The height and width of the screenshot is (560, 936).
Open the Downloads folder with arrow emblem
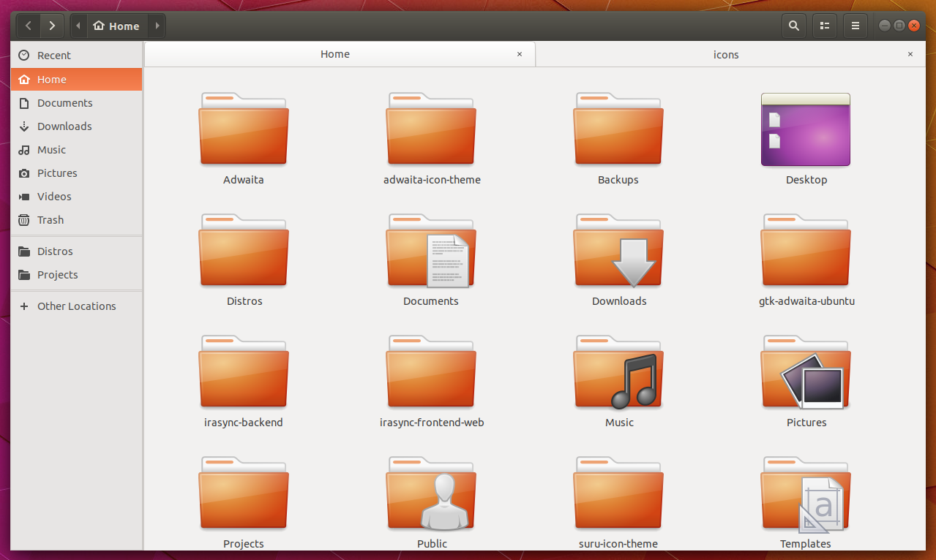[x=618, y=250]
